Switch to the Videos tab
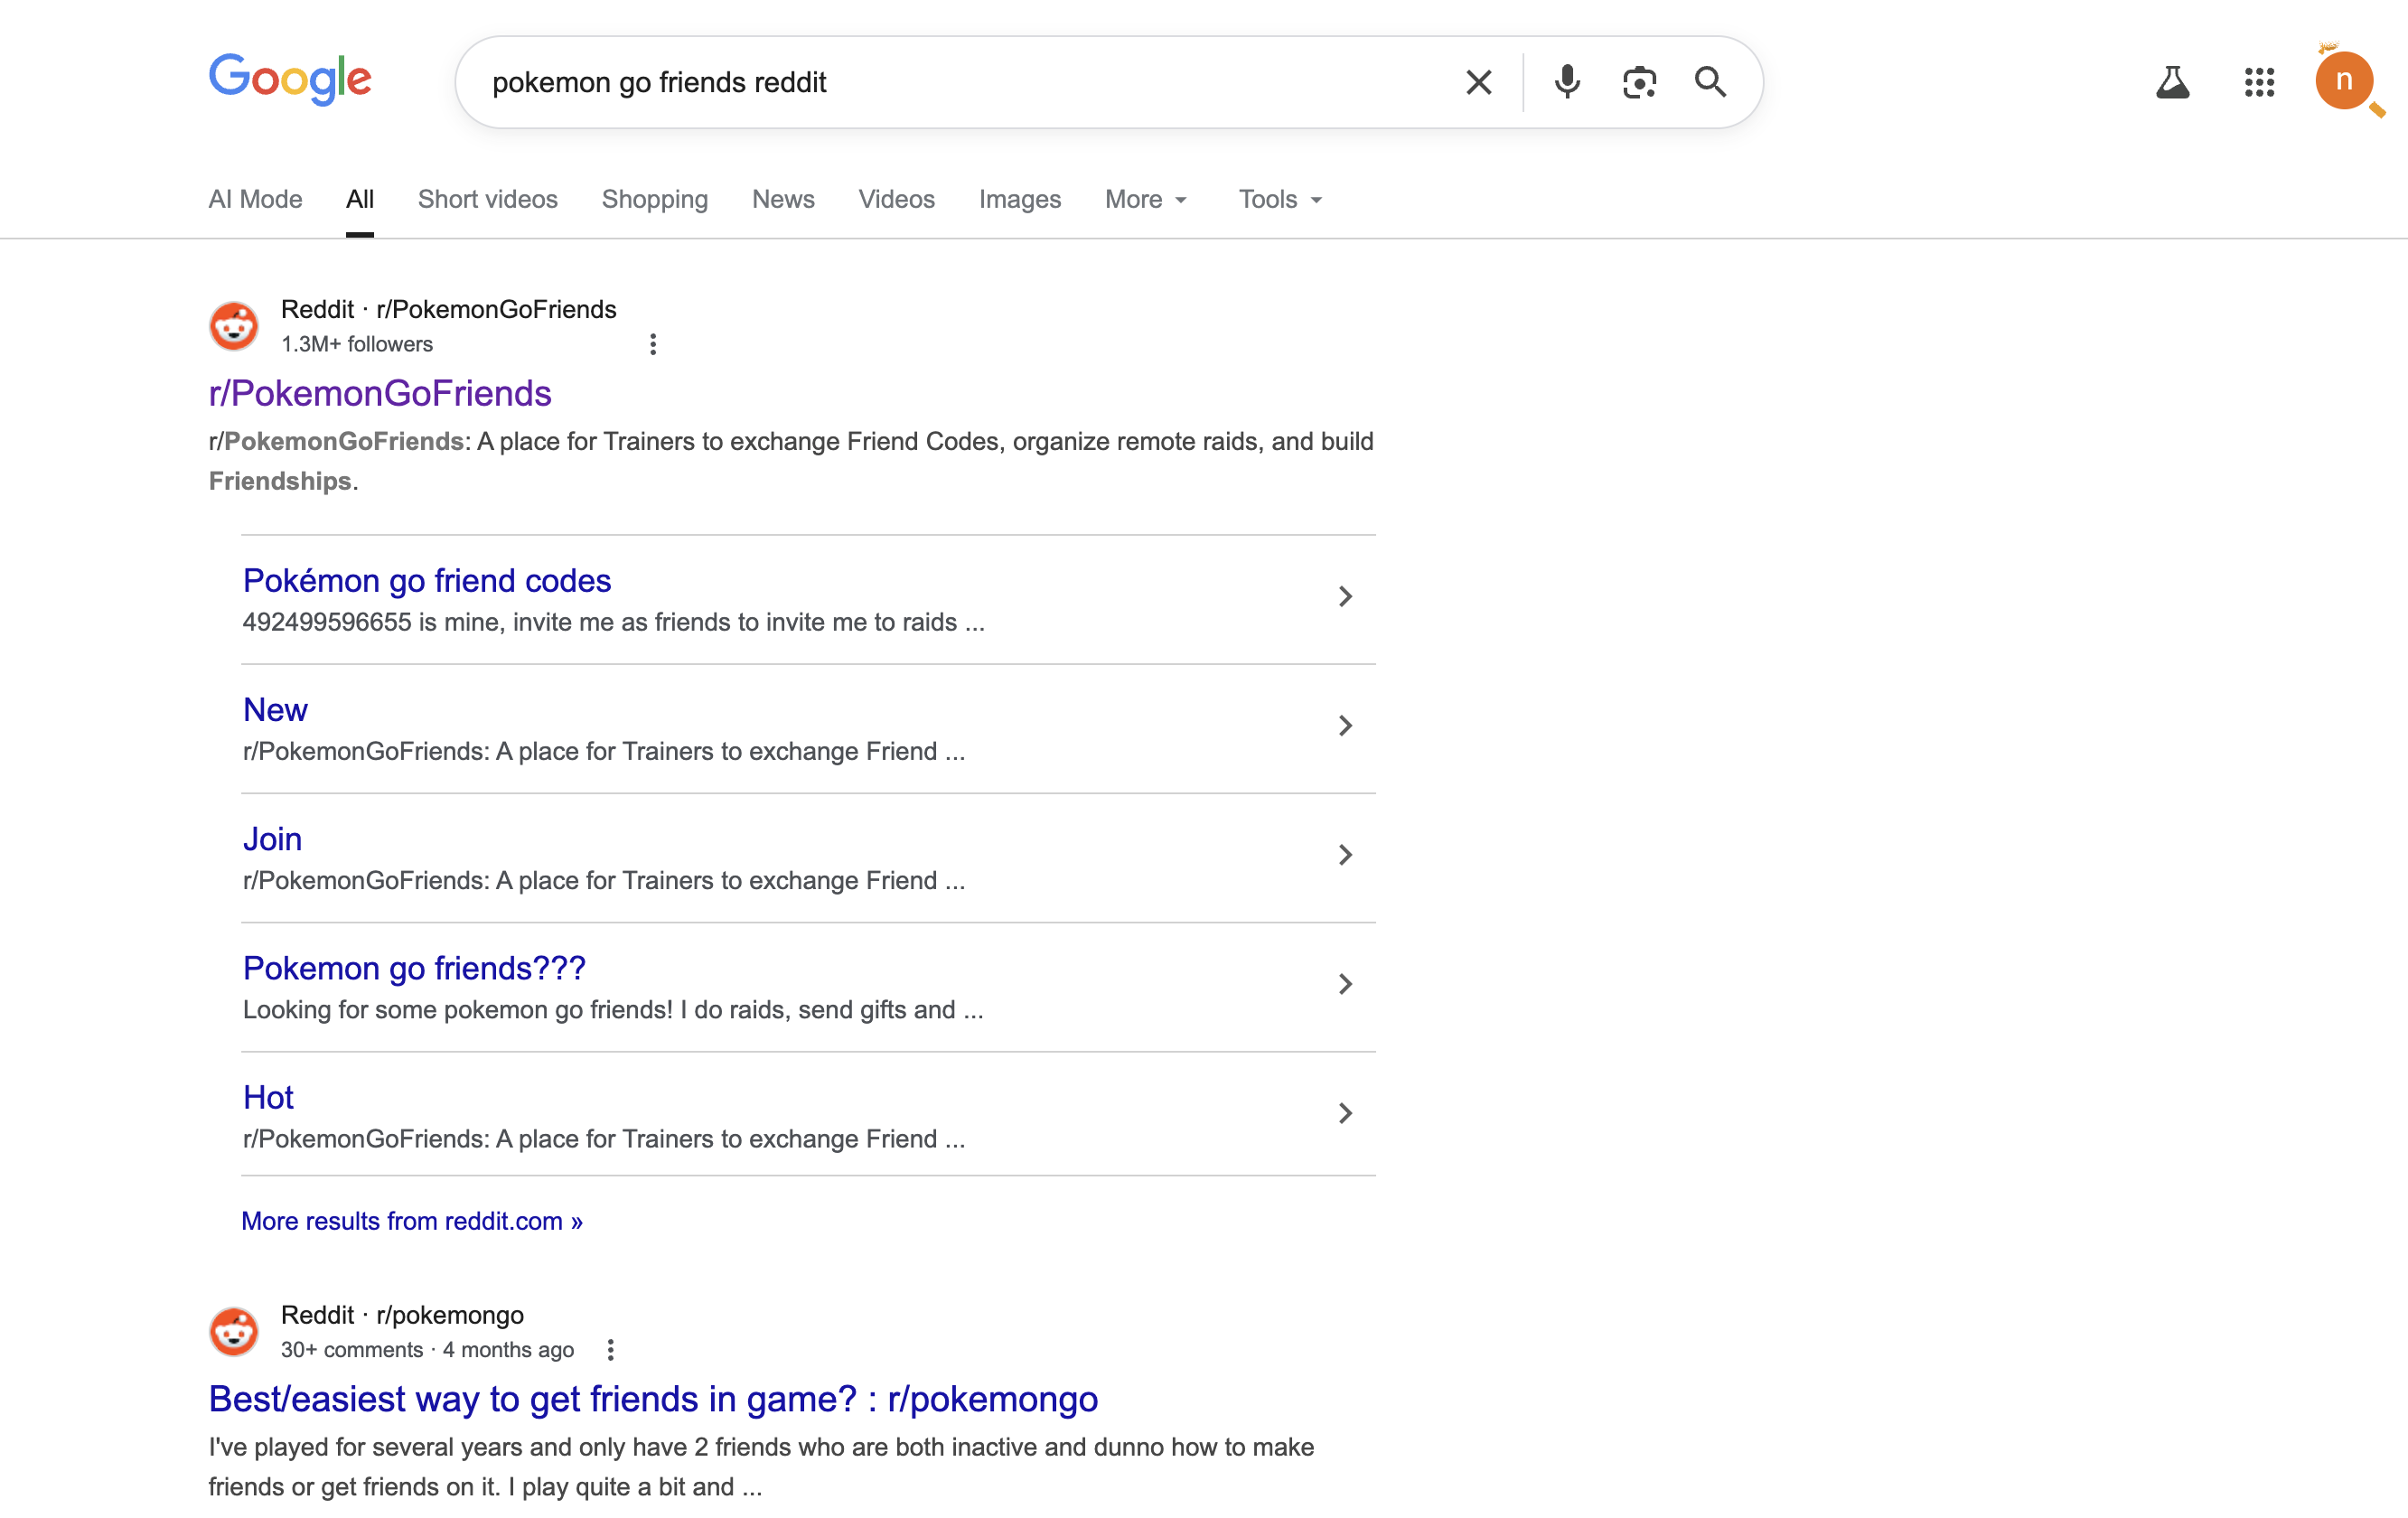Image resolution: width=2408 pixels, height=1518 pixels. [x=896, y=199]
